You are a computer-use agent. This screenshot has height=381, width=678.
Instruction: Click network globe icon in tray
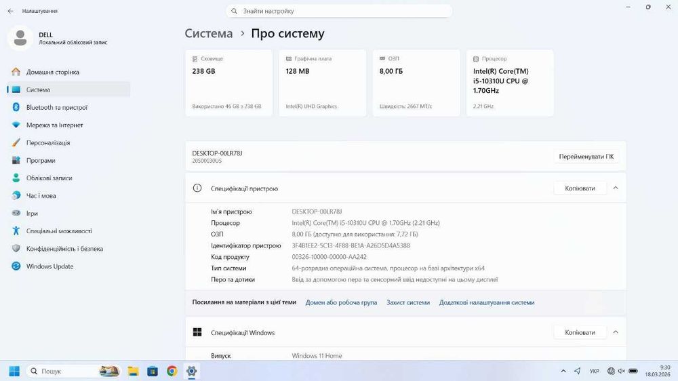tap(611, 371)
